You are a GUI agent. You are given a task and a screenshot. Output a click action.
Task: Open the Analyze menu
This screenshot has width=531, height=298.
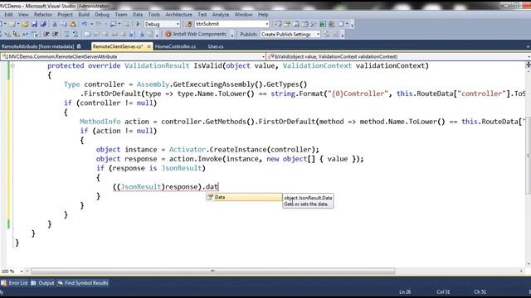click(x=221, y=15)
